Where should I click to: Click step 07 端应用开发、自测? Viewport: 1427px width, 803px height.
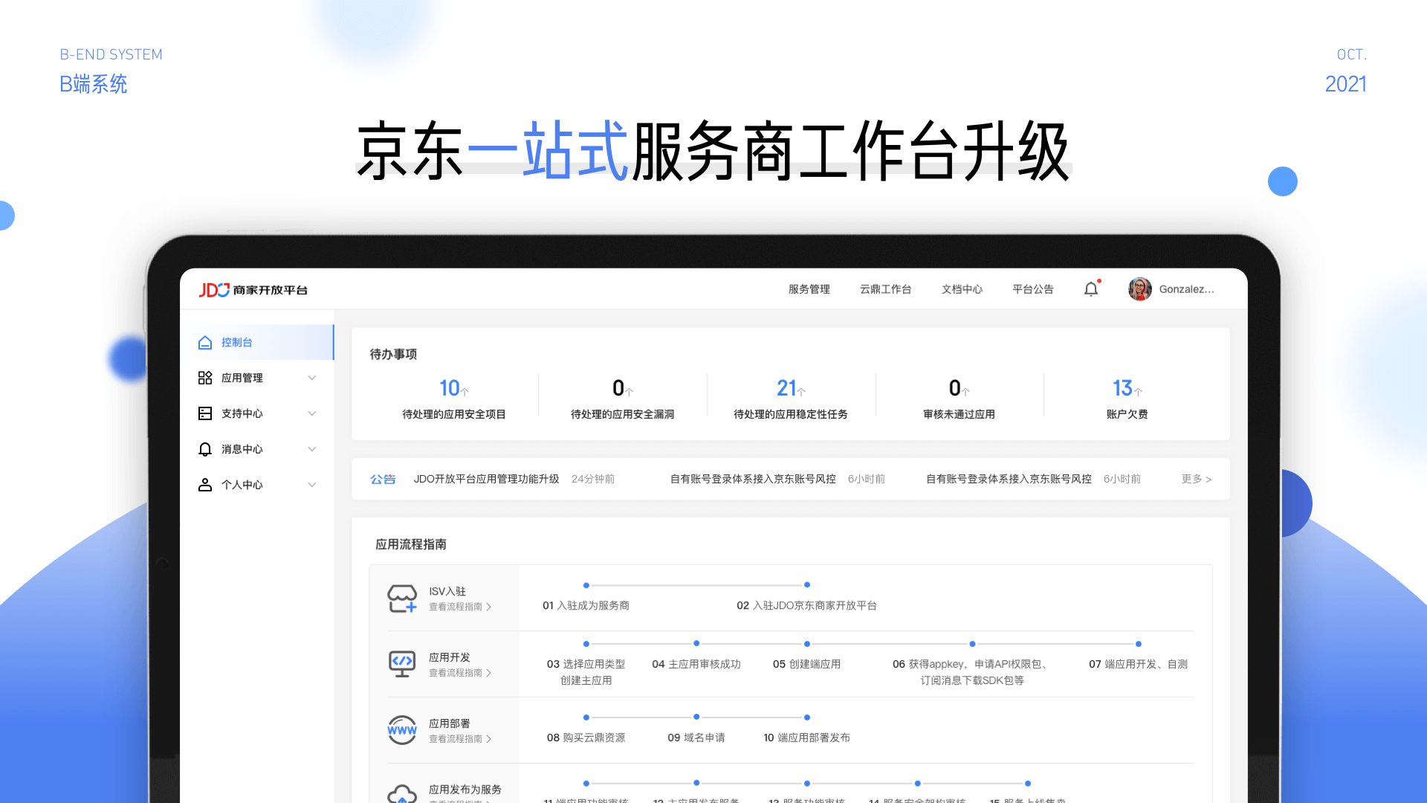[x=1138, y=664]
